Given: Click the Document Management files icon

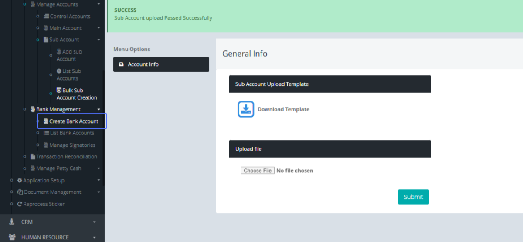Looking at the screenshot, I should click(x=20, y=192).
